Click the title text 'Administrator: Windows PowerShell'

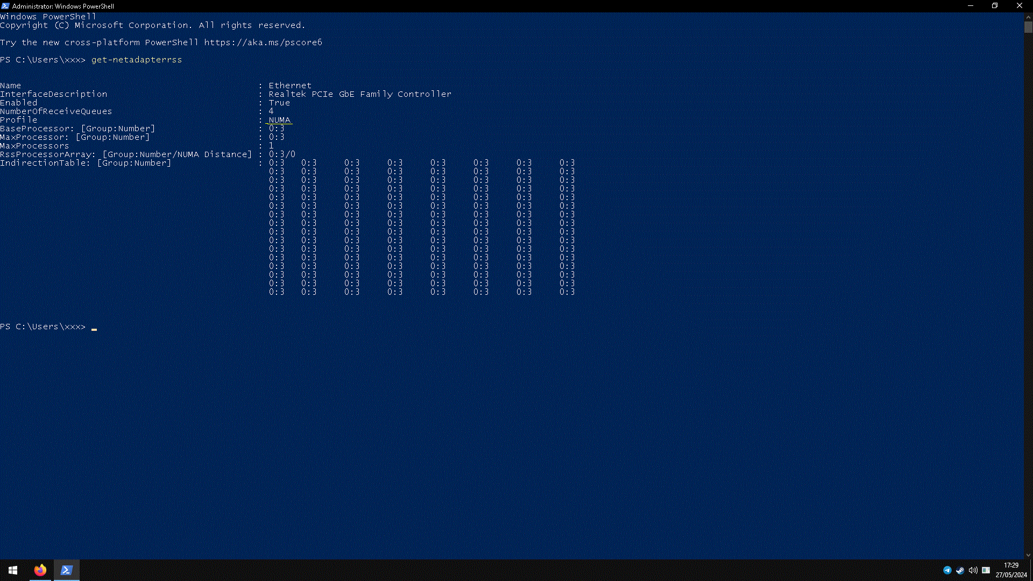click(x=63, y=6)
